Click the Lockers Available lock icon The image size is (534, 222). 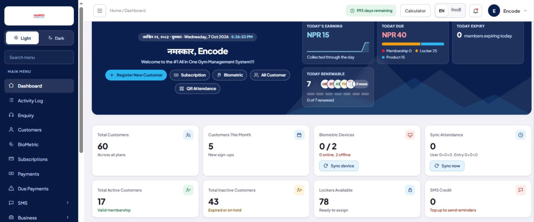410,190
